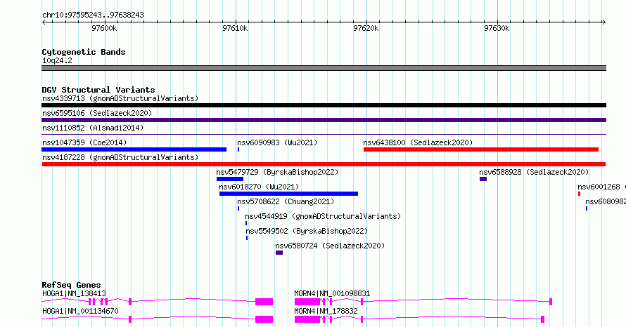This screenshot has width=626, height=327.
Task: Open nsv4544919 gnomADStructuralVariants label
Action: point(323,216)
